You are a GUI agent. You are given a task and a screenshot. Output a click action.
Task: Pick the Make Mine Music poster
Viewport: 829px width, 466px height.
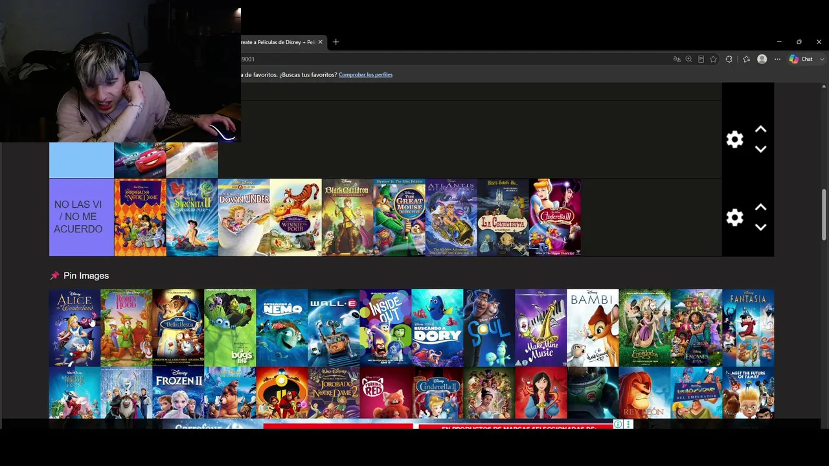click(541, 327)
